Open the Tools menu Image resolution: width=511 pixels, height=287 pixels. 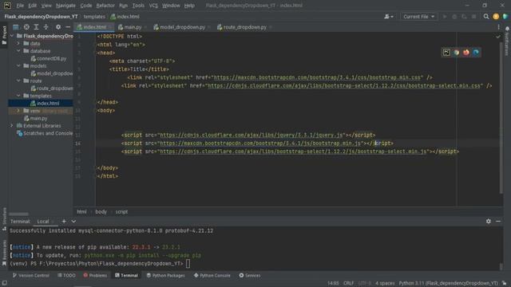138,6
